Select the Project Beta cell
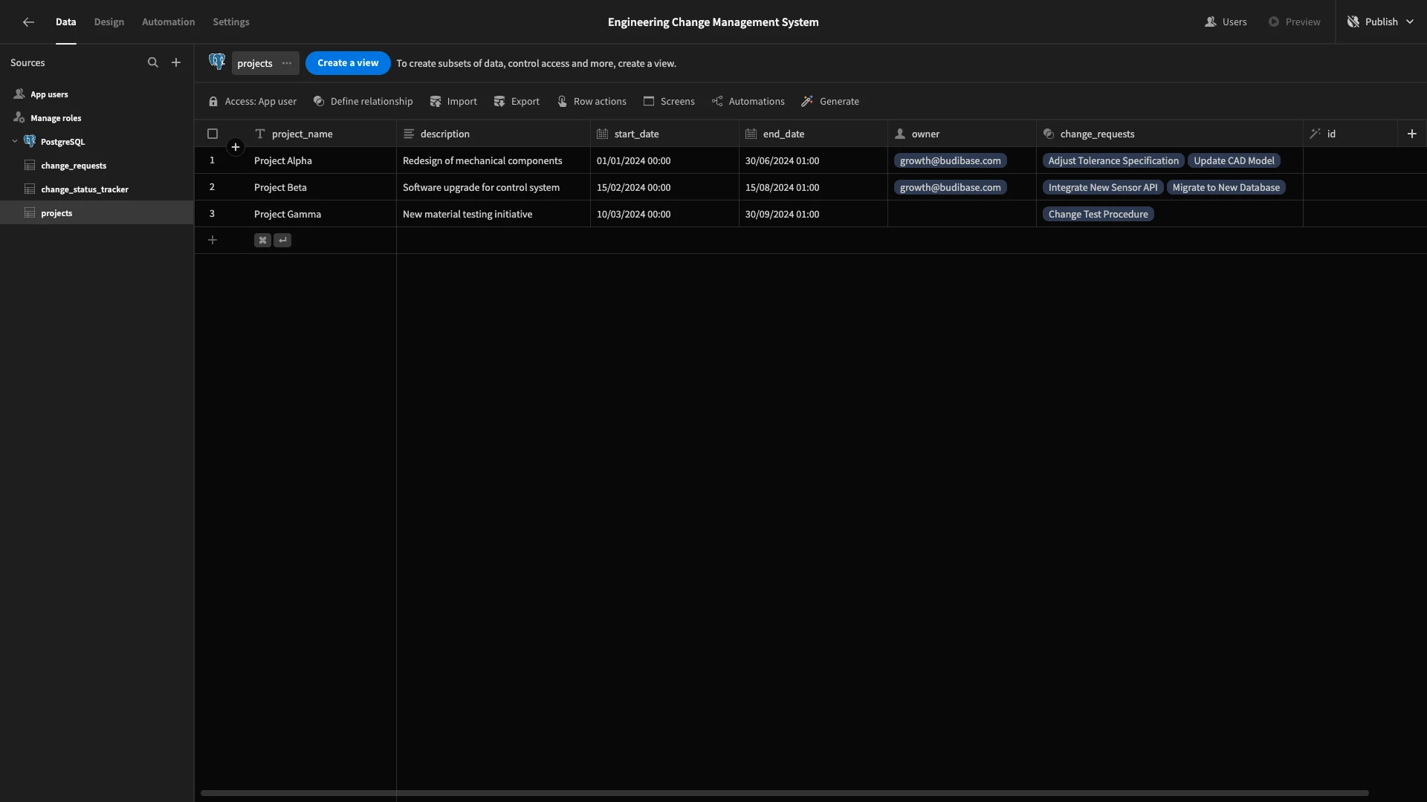The height and width of the screenshot is (802, 1427). click(322, 187)
